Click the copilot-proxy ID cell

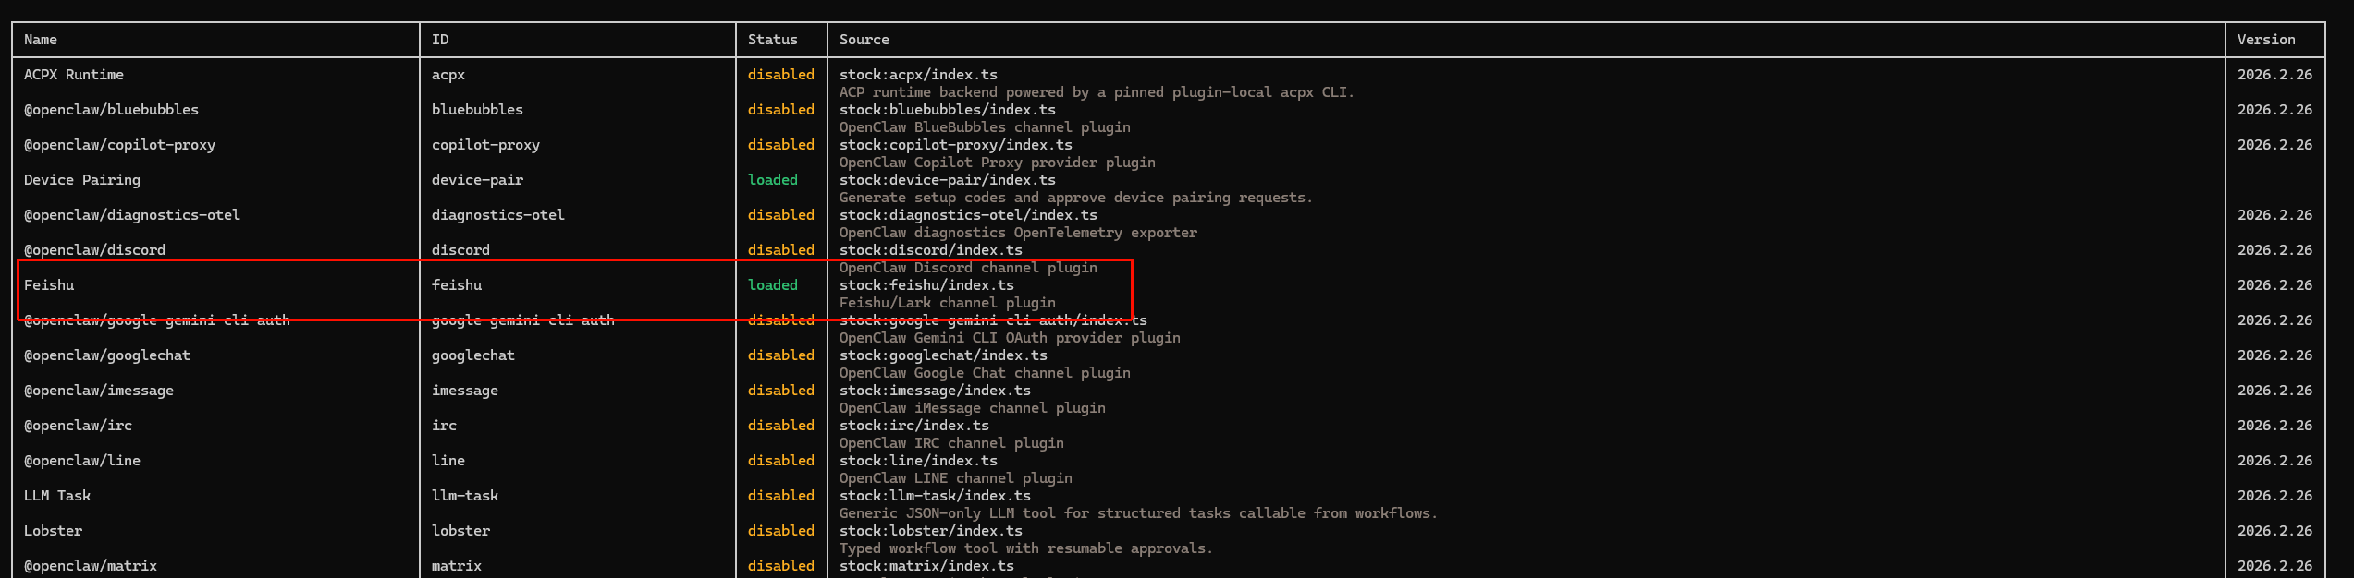click(485, 145)
